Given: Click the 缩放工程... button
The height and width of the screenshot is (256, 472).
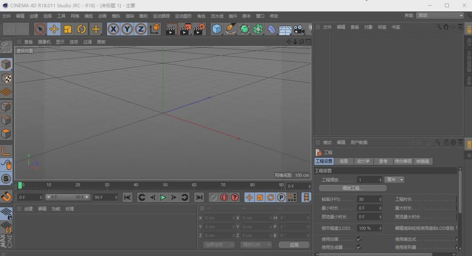Looking at the screenshot, I should [x=352, y=188].
